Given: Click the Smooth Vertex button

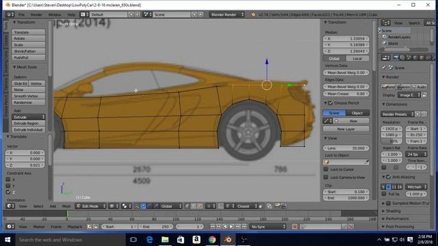Looking at the screenshot, I should [x=29, y=96].
